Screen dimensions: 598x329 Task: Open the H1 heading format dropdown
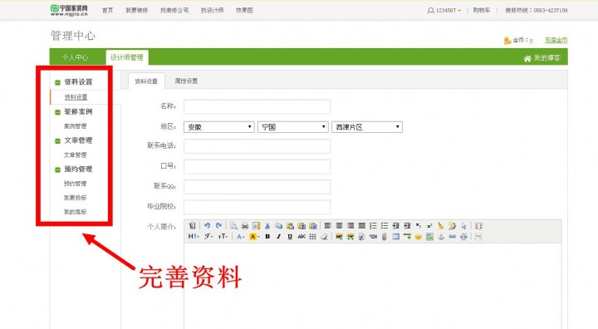click(x=194, y=237)
